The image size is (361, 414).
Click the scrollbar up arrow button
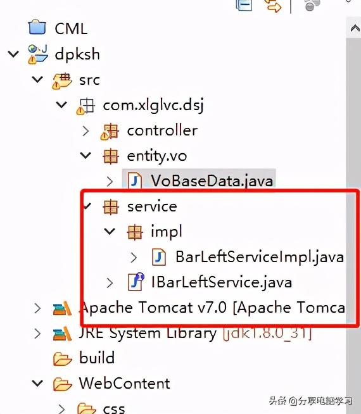tap(354, 28)
